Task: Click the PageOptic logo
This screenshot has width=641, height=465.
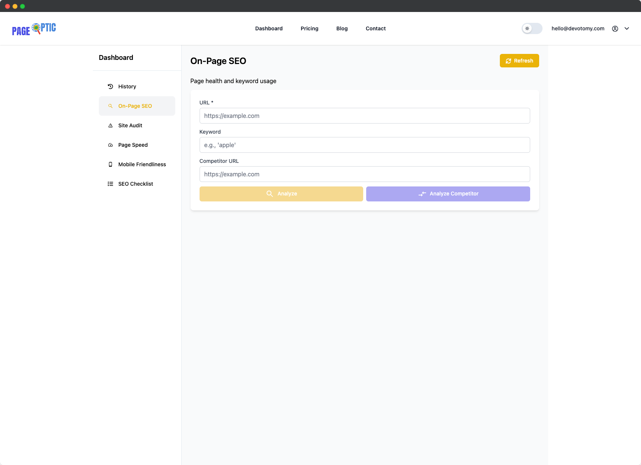Action: [34, 29]
